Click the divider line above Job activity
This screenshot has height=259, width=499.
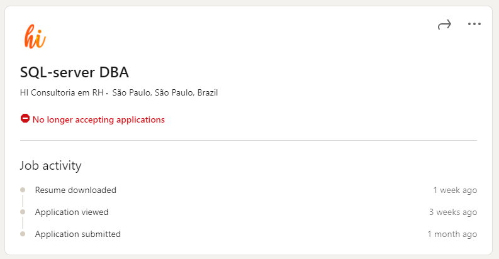[249, 140]
